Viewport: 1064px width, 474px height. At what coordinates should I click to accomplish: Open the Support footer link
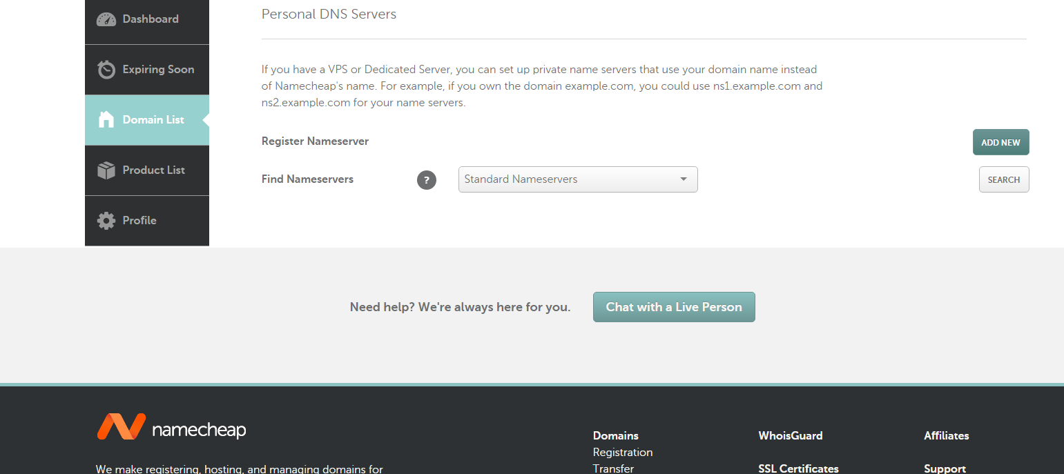tap(945, 468)
